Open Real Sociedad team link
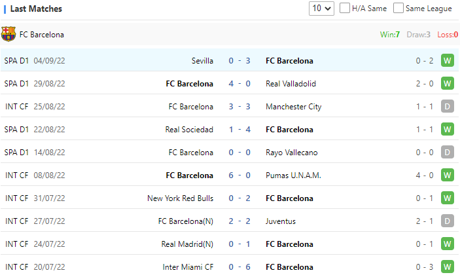This screenshot has width=460, height=277. pos(189,130)
